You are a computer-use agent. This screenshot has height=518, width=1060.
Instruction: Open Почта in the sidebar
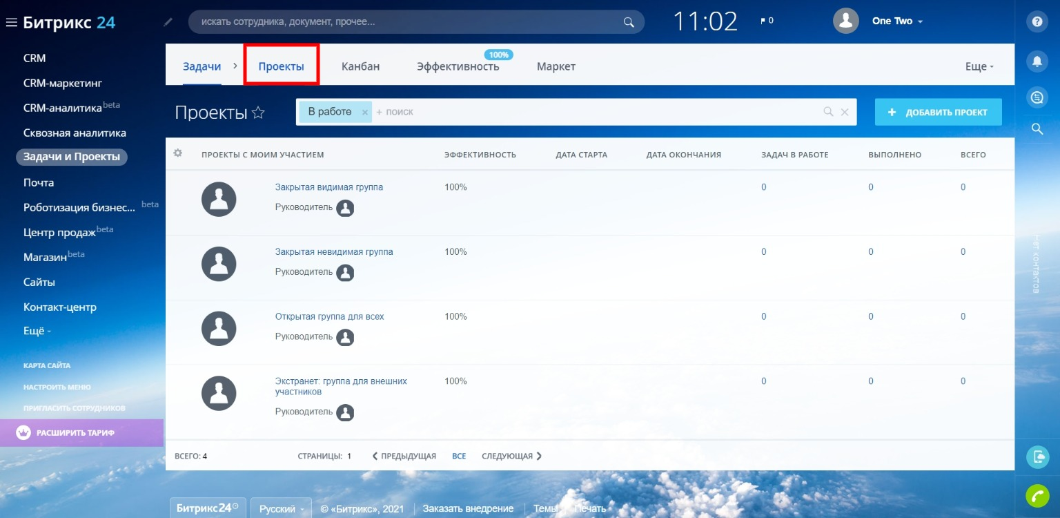39,182
